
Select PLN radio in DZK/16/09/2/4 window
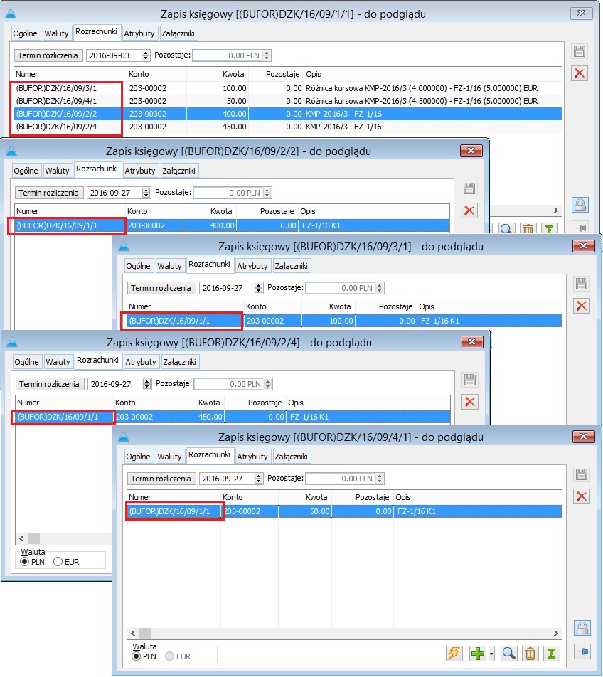tap(25, 562)
